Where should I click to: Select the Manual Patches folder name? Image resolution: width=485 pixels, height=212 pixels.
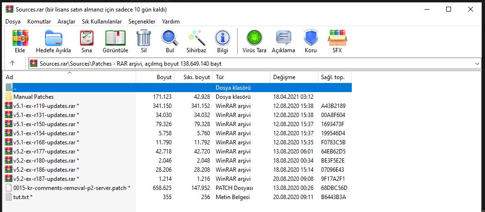(34, 96)
